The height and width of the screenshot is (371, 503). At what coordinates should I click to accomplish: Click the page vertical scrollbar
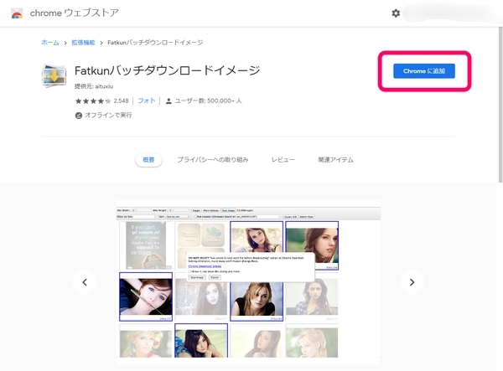tap(500, 105)
